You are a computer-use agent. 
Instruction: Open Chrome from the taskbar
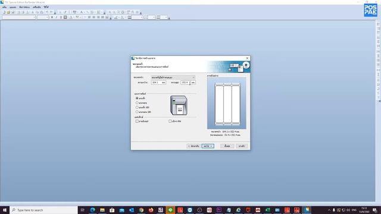tap(141, 210)
